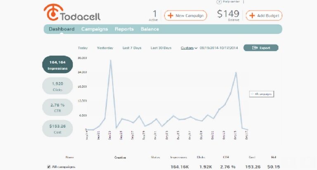
Task: Select the CTR metric pill
Action: (x=57, y=107)
